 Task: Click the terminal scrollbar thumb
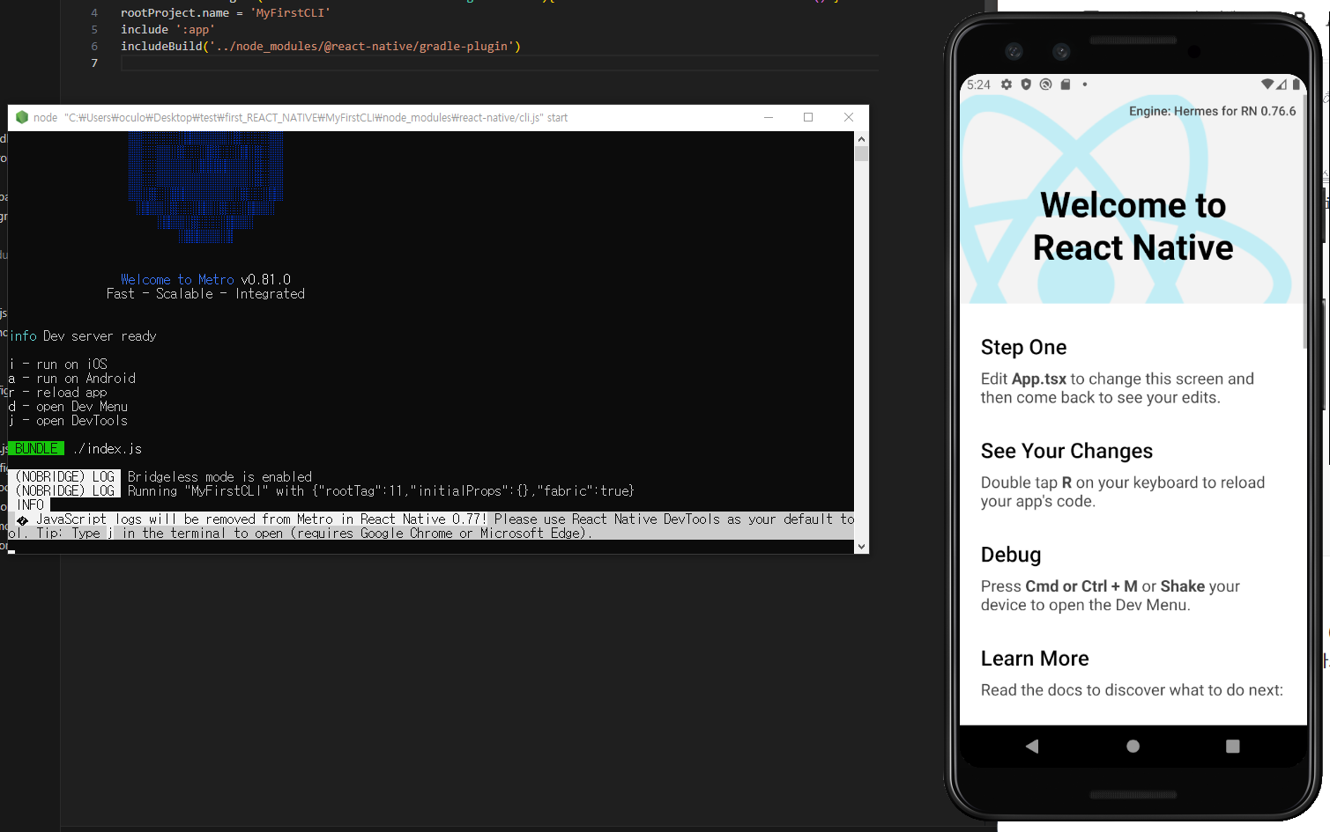(861, 154)
